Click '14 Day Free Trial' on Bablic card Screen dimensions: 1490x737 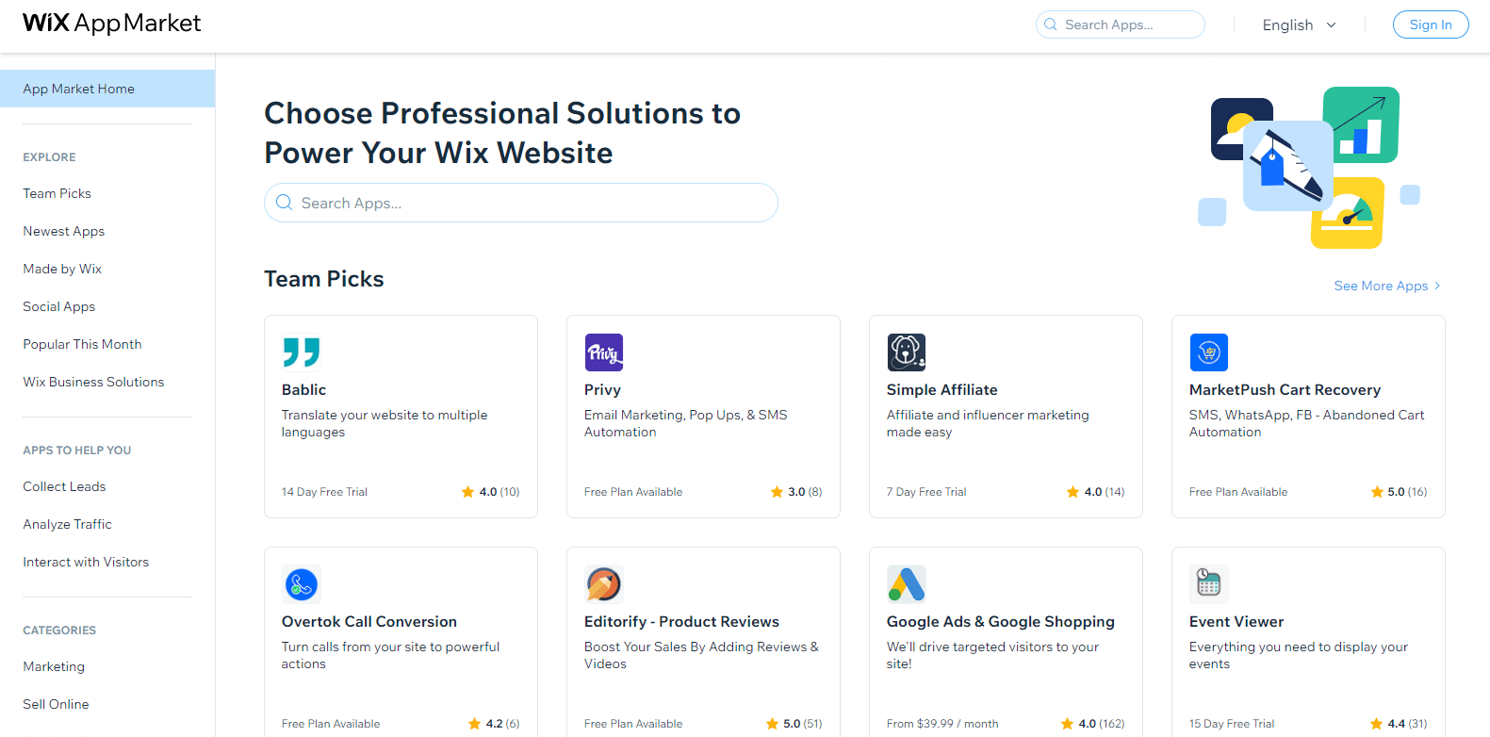point(325,492)
